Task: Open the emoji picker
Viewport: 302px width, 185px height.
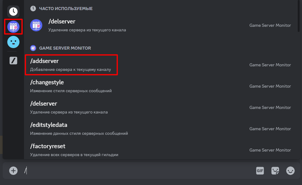Action: [x=290, y=171]
